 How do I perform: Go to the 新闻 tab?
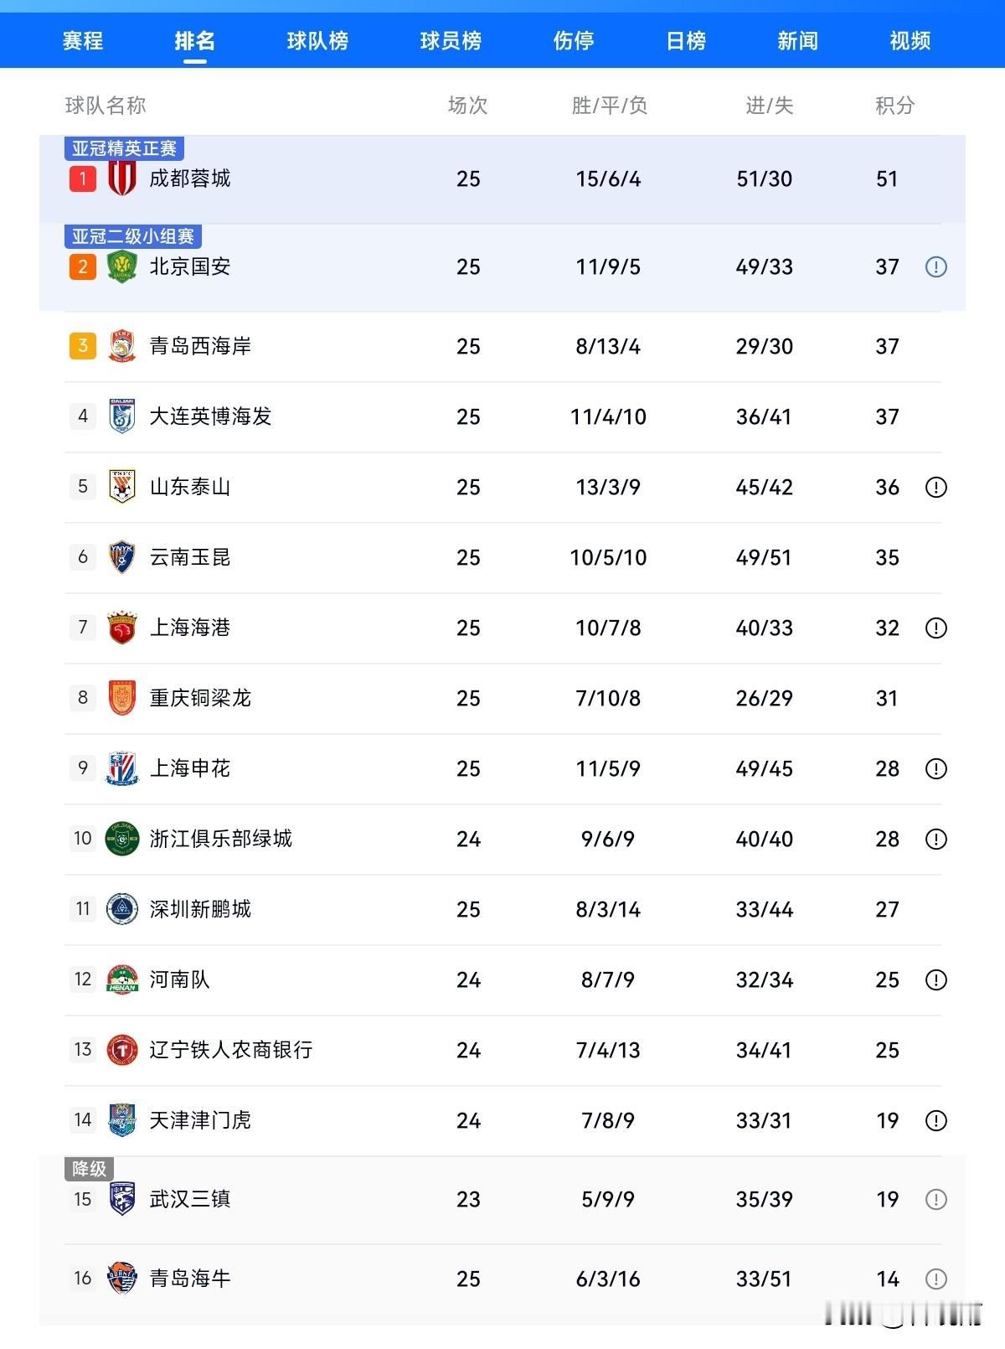(797, 40)
